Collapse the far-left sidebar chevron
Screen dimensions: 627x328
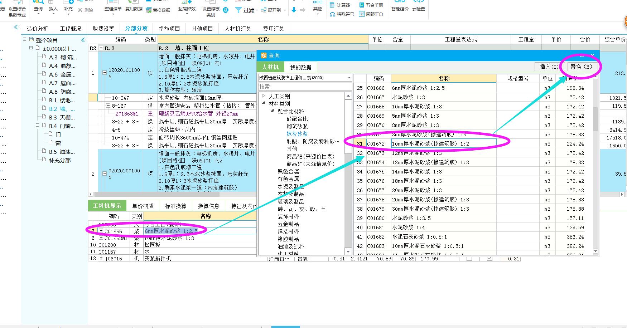(16, 27)
